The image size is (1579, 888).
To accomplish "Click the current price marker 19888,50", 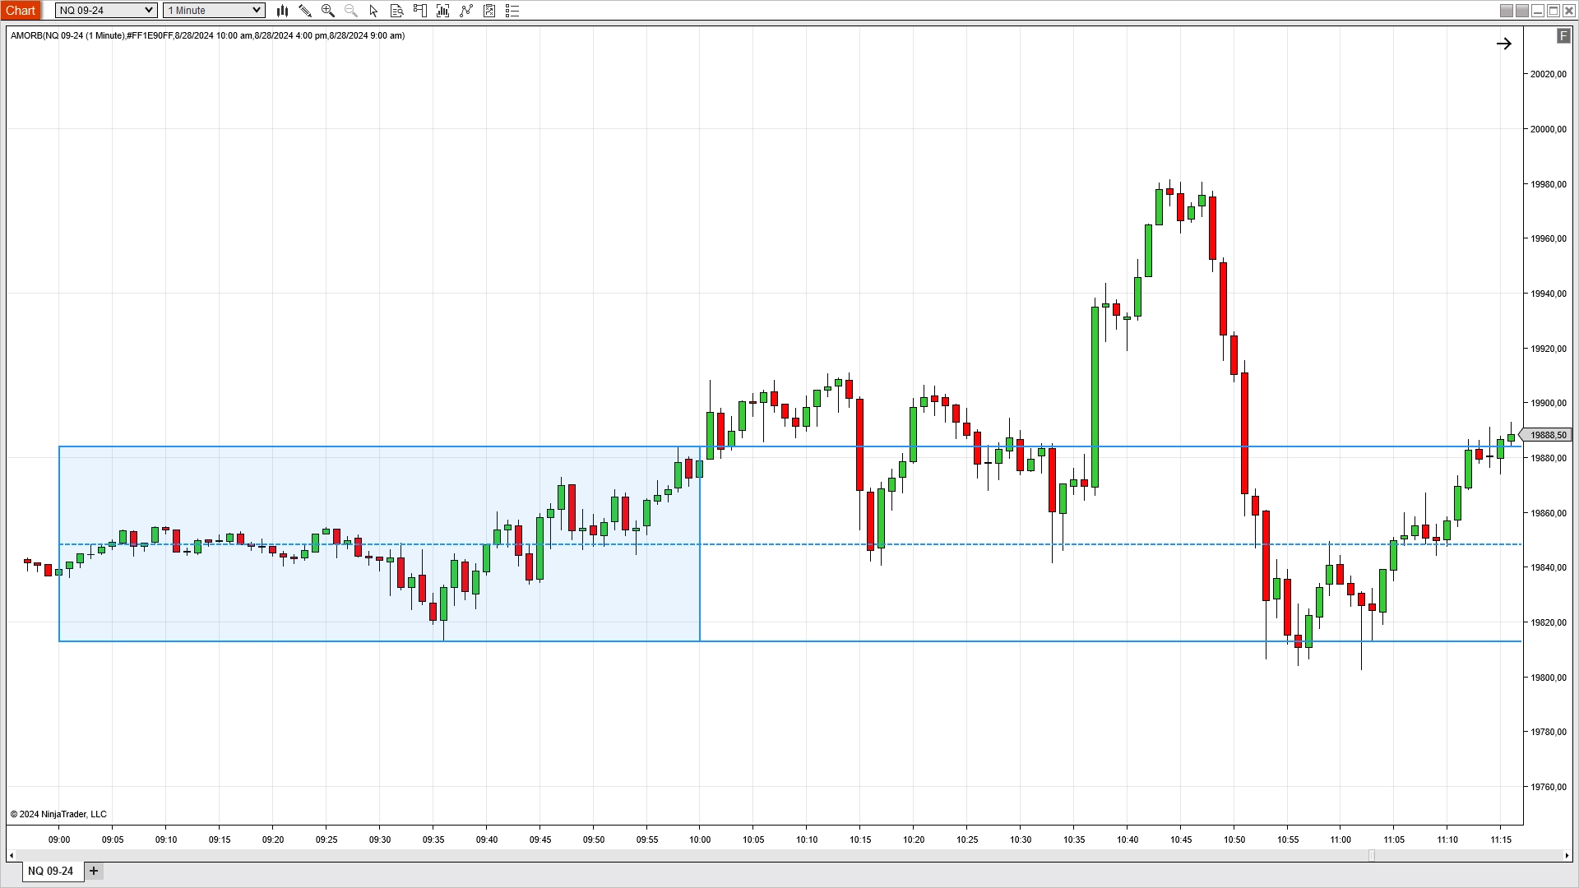I will point(1546,435).
